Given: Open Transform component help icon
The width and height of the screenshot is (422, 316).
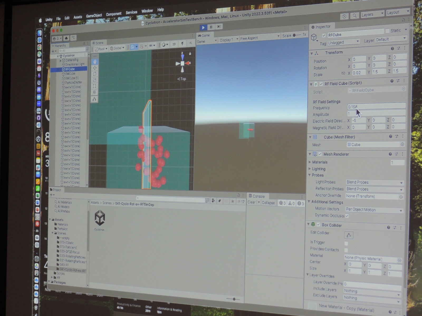Looking at the screenshot, I should (x=392, y=49).
